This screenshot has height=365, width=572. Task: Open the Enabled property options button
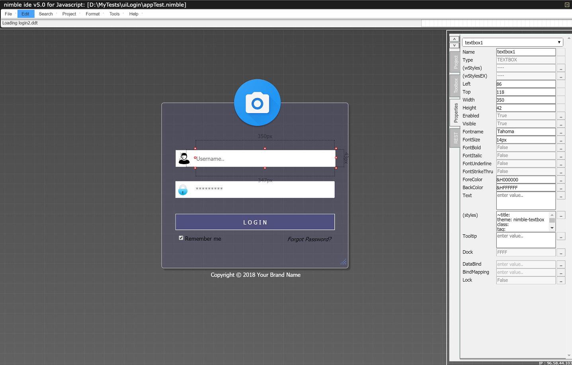[x=561, y=116]
